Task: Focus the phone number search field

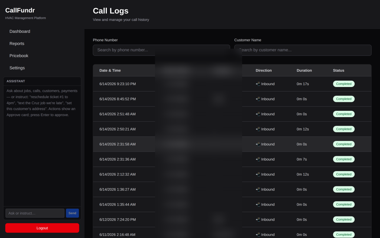Action: tap(161, 50)
